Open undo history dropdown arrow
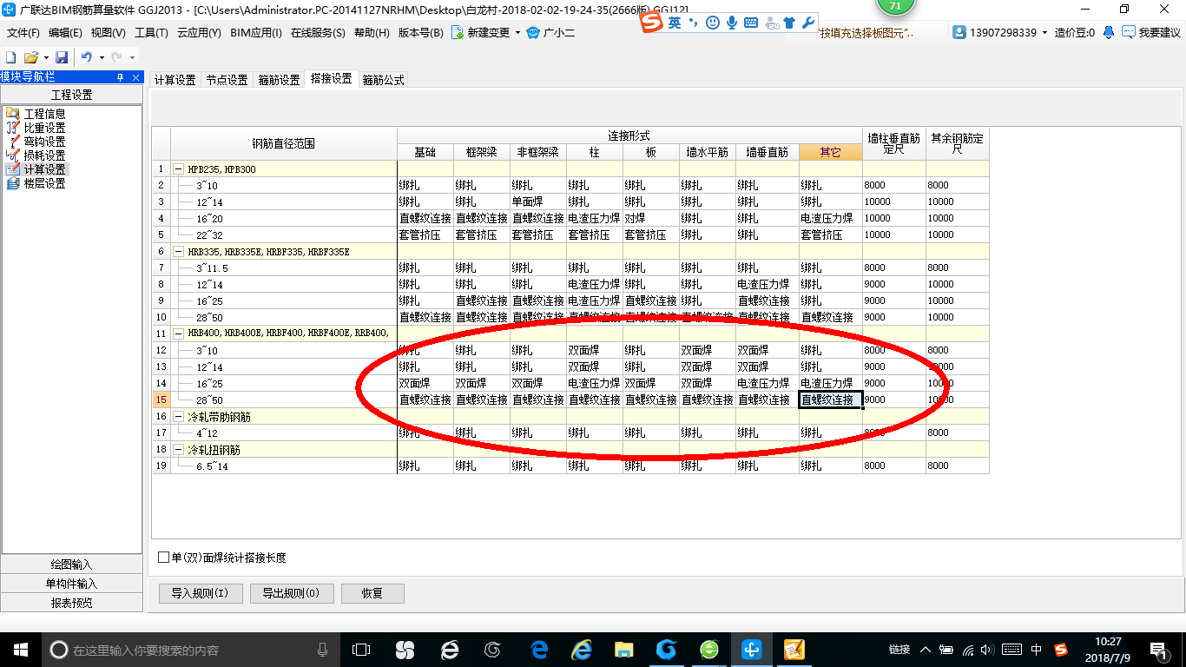 pos(101,57)
